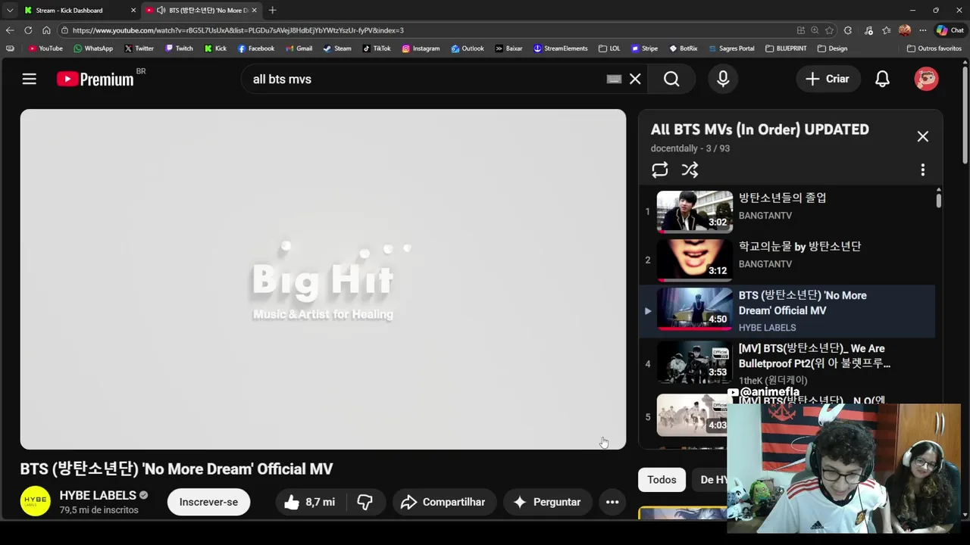
Task: Close the BTS YouTube browser tab
Action: 254,10
